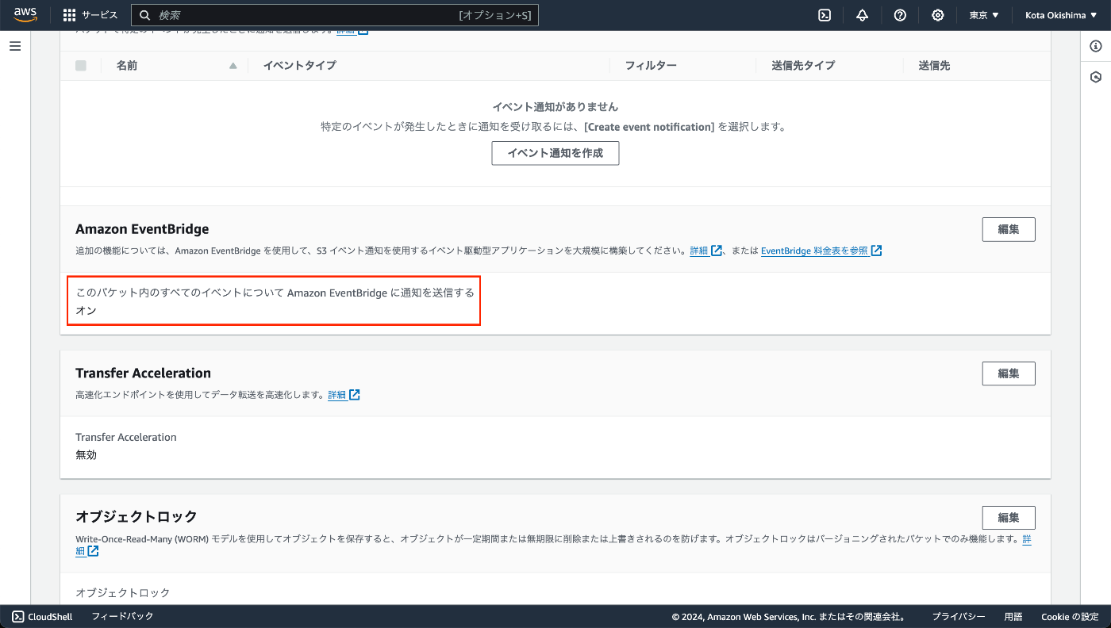The width and height of the screenshot is (1111, 628).
Task: Click the 送信先タイプ column header
Action: pos(803,65)
